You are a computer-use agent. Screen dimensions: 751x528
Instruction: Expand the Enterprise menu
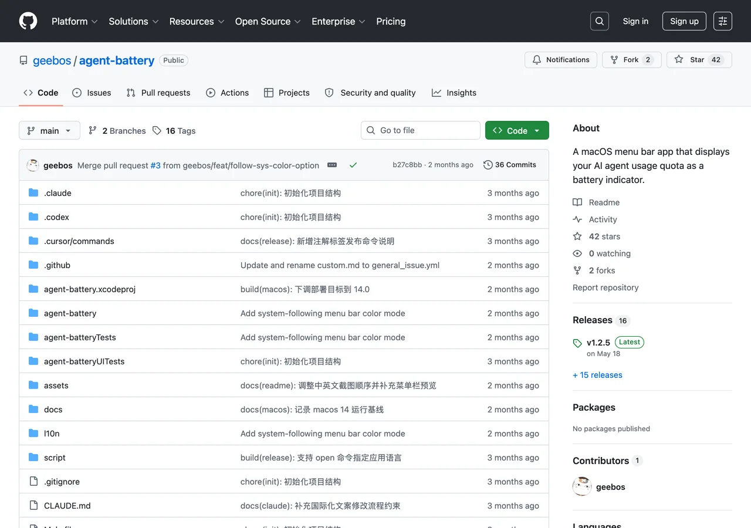(339, 21)
